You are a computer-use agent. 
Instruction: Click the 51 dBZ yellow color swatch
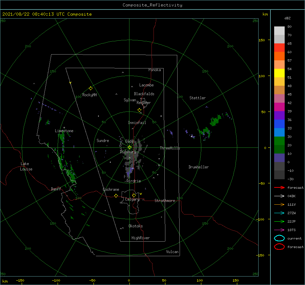point(279,73)
